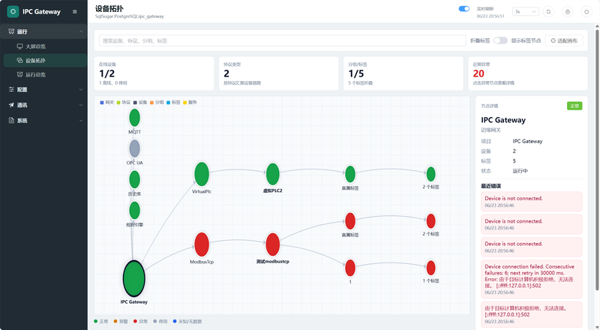Expand the 配置 sidebar menu group
Image resolution: width=600 pixels, height=330 pixels.
tap(43, 89)
